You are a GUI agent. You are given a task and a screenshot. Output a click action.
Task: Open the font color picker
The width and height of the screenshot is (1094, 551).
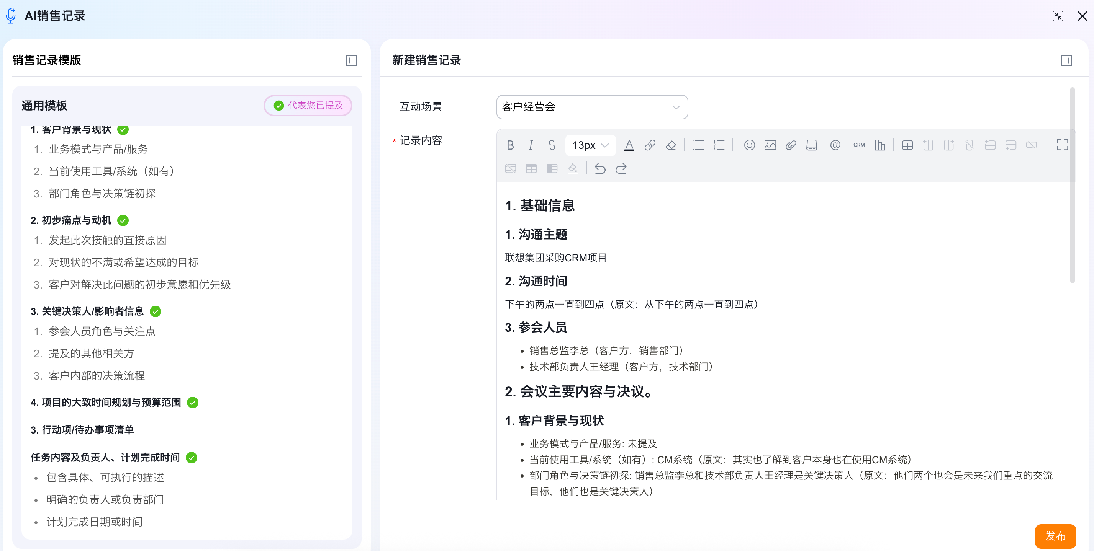(629, 145)
